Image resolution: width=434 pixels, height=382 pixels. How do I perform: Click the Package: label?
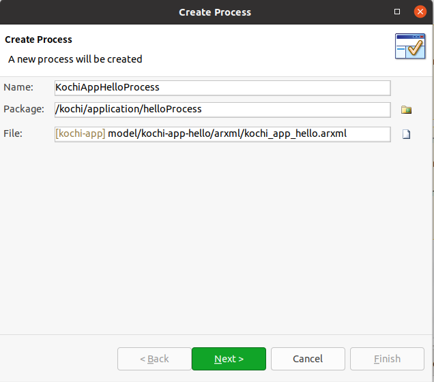point(24,109)
